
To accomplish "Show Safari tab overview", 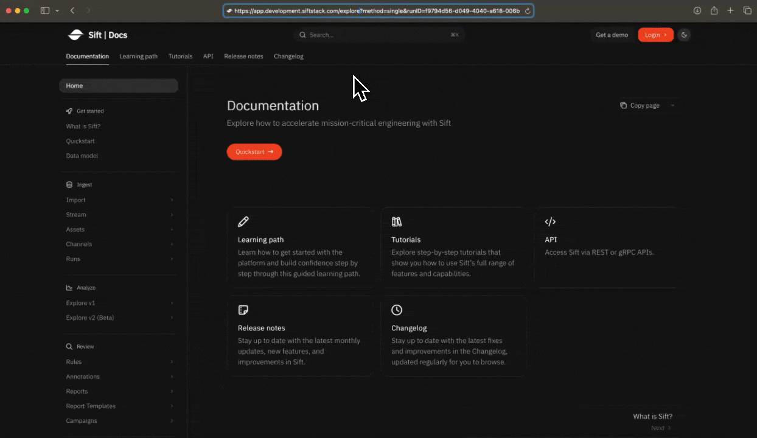I will click(x=747, y=10).
